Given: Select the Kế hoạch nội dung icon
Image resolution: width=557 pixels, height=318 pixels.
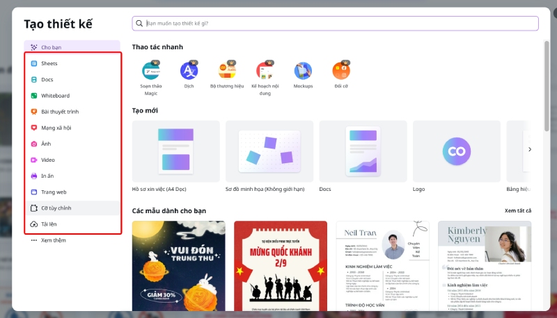Looking at the screenshot, I should coord(265,71).
